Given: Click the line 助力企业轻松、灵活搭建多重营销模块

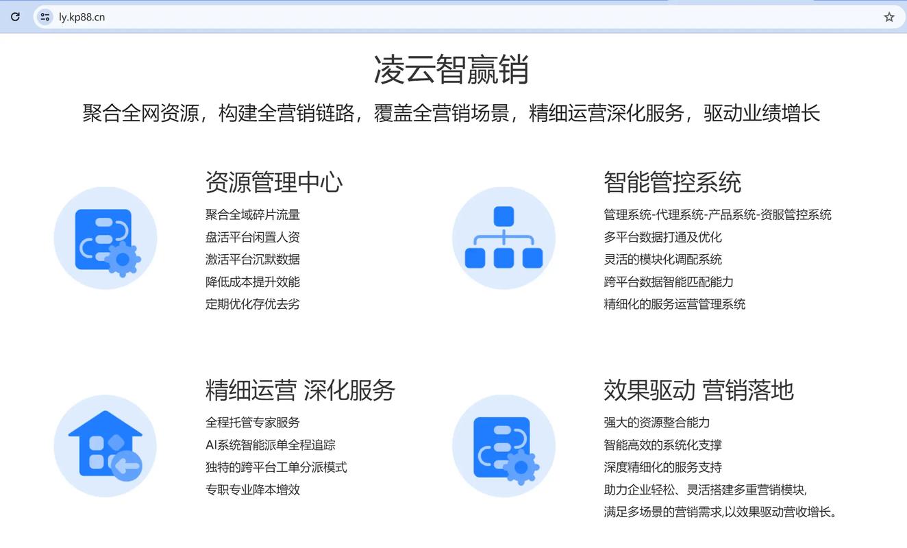Looking at the screenshot, I should pyautogui.click(x=706, y=489).
